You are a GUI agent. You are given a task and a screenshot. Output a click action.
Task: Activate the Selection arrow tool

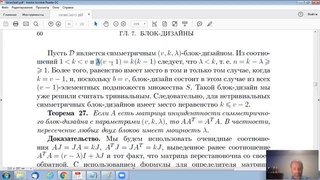[x=96, y=24]
